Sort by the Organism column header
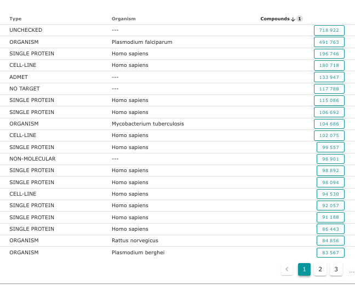 pyautogui.click(x=123, y=19)
